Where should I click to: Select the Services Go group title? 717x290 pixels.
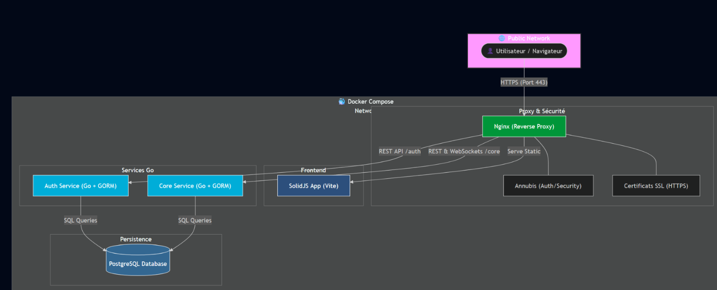[x=138, y=170]
